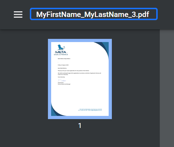Click the blue signature in the letter thumbnail
The height and width of the screenshot is (147, 174).
point(62,81)
